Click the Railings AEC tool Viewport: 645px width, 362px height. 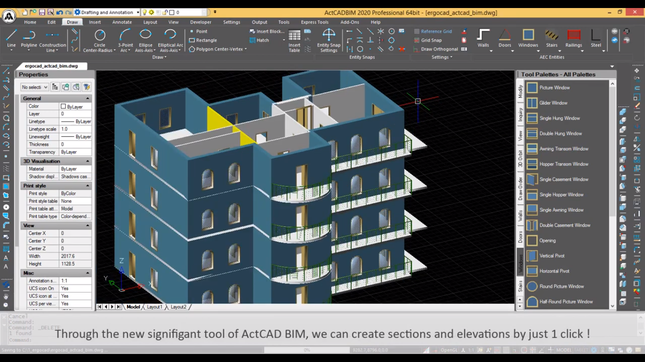(574, 39)
